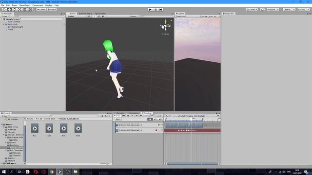Screen dimensions: 312x175
Task: Open the Shaded draw mode dropdown
Action: [77, 16]
